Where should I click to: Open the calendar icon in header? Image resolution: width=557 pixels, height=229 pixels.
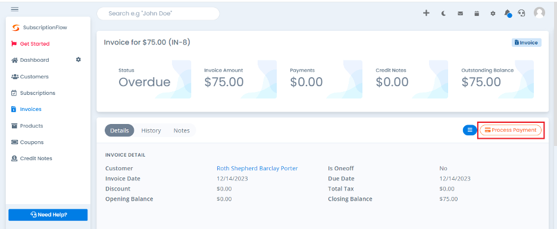[x=477, y=14]
